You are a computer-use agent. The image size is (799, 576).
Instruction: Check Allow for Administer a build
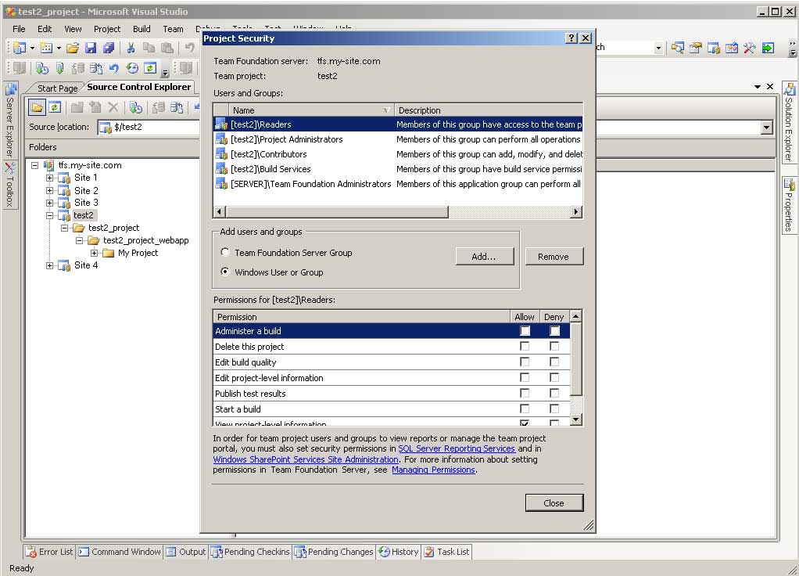click(x=525, y=331)
